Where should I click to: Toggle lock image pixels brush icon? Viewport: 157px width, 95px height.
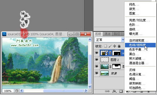point(110,46)
